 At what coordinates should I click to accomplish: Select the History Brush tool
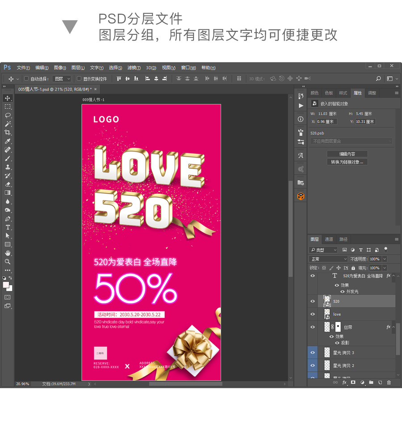(x=8, y=176)
